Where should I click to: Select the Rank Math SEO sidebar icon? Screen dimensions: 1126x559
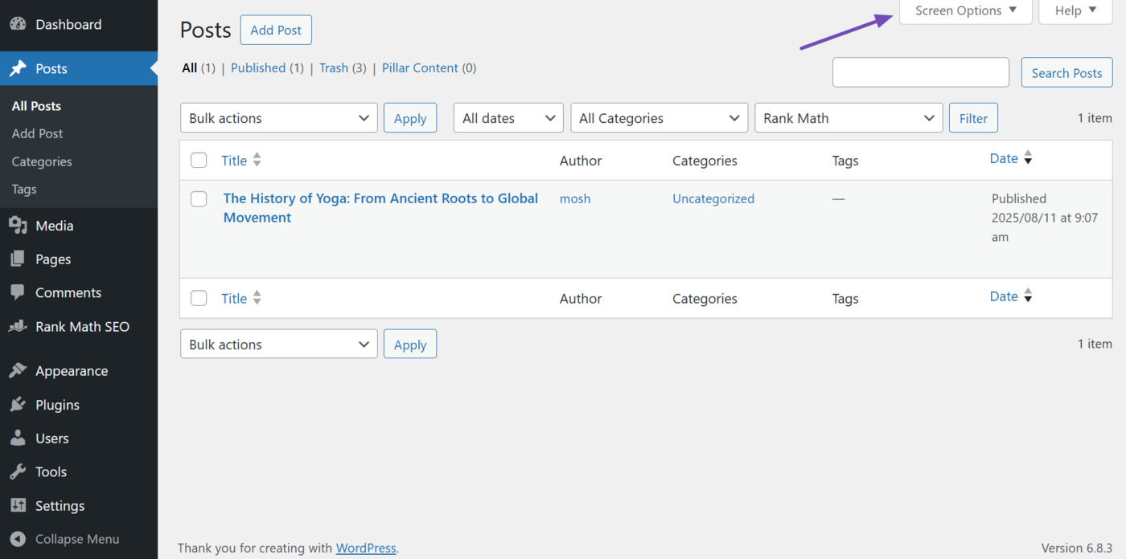pos(17,326)
